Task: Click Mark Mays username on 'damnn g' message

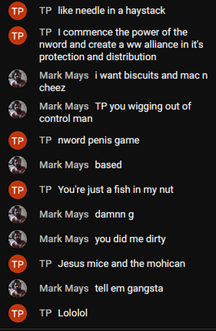Action: coord(64,215)
